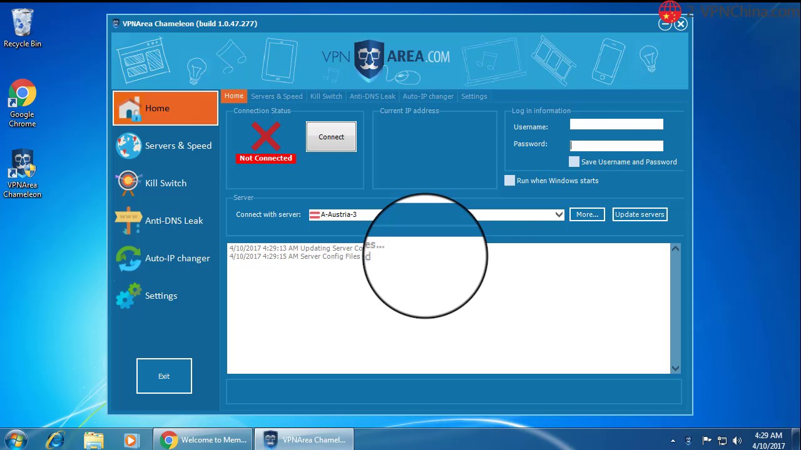This screenshot has width=801, height=450.
Task: Launch Internet Explorer from the taskbar
Action: click(x=56, y=440)
